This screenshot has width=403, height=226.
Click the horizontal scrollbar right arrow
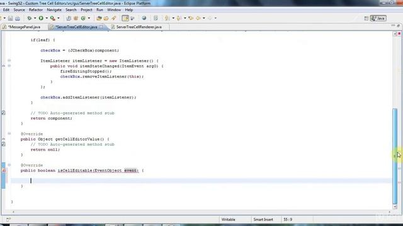click(389, 212)
